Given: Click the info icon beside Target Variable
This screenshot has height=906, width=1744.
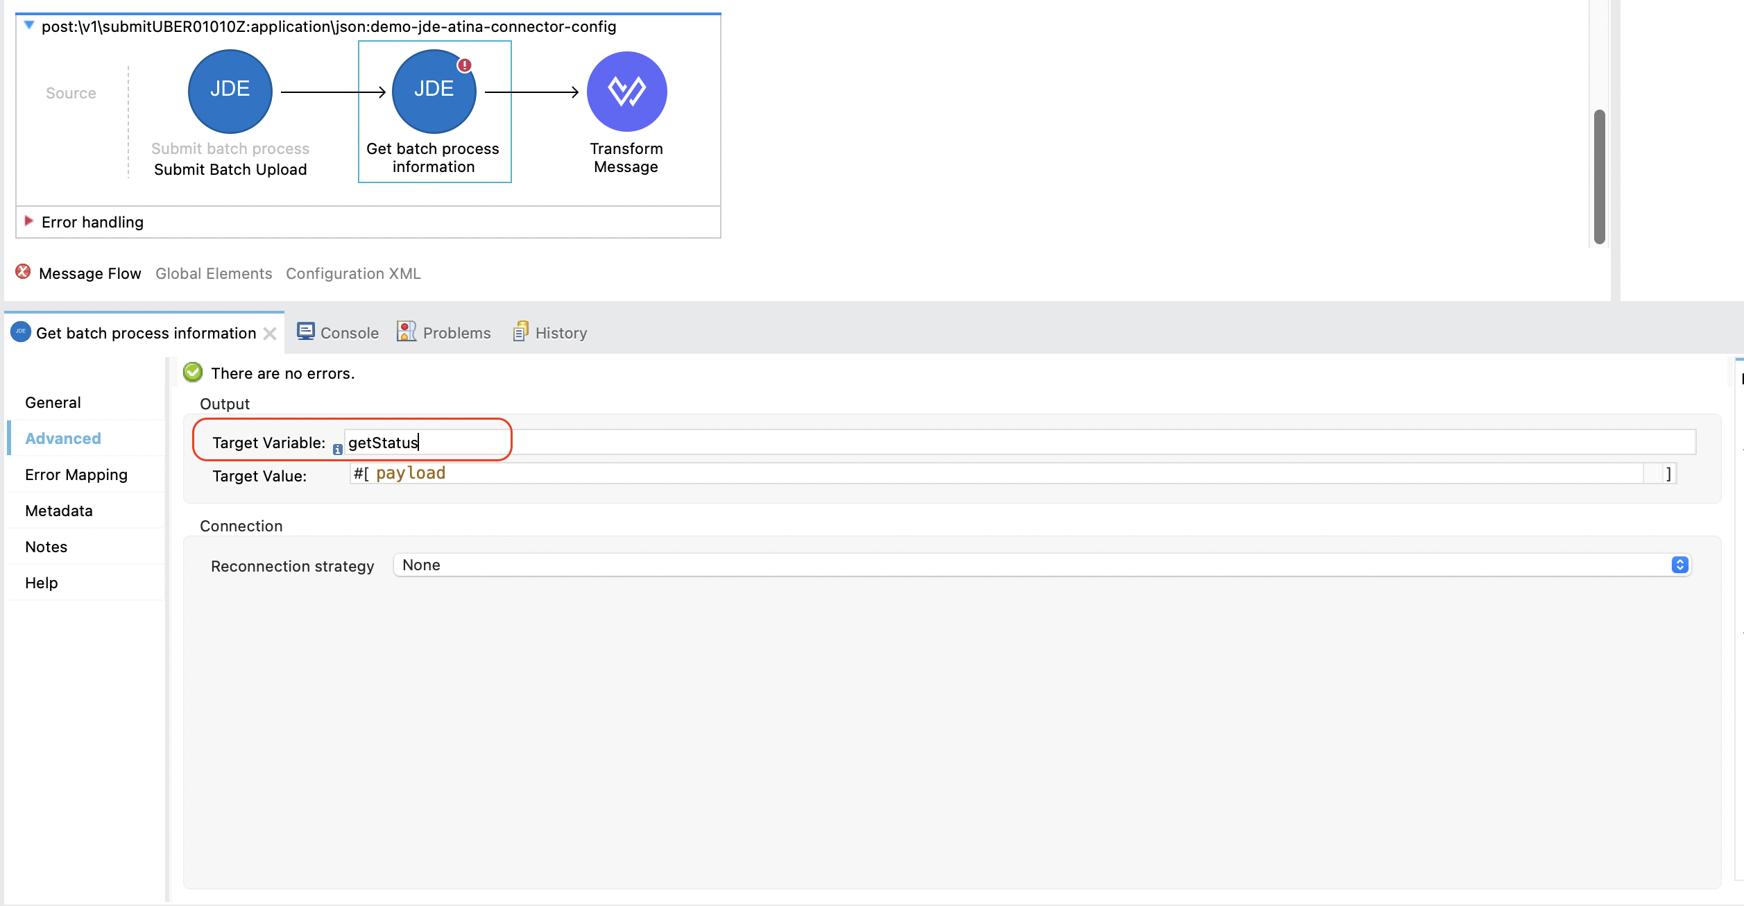Looking at the screenshot, I should coord(338,450).
